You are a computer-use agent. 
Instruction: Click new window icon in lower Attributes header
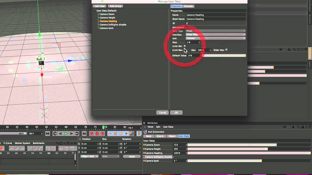coord(310,127)
